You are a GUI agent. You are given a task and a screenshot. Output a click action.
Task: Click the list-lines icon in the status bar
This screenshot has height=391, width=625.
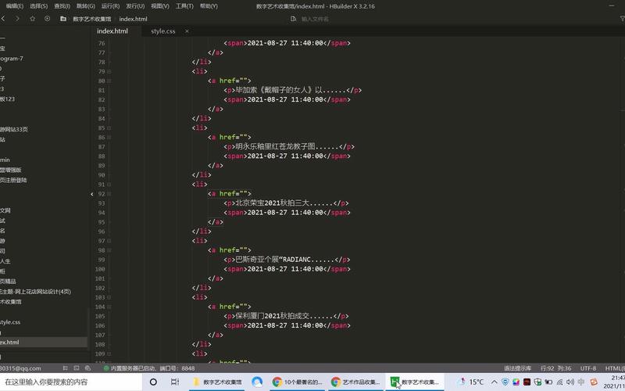pos(66,368)
